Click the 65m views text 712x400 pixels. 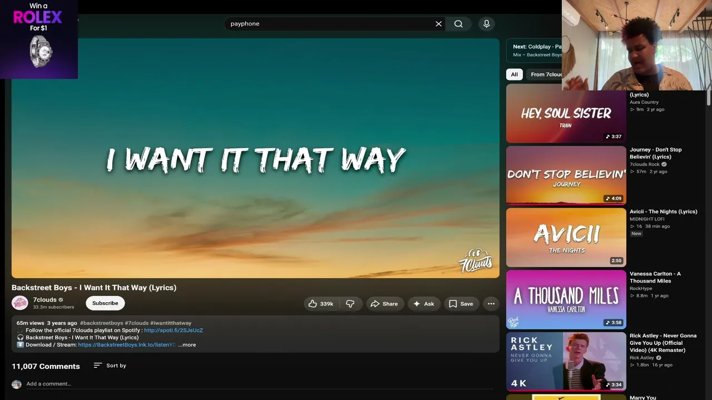click(30, 323)
